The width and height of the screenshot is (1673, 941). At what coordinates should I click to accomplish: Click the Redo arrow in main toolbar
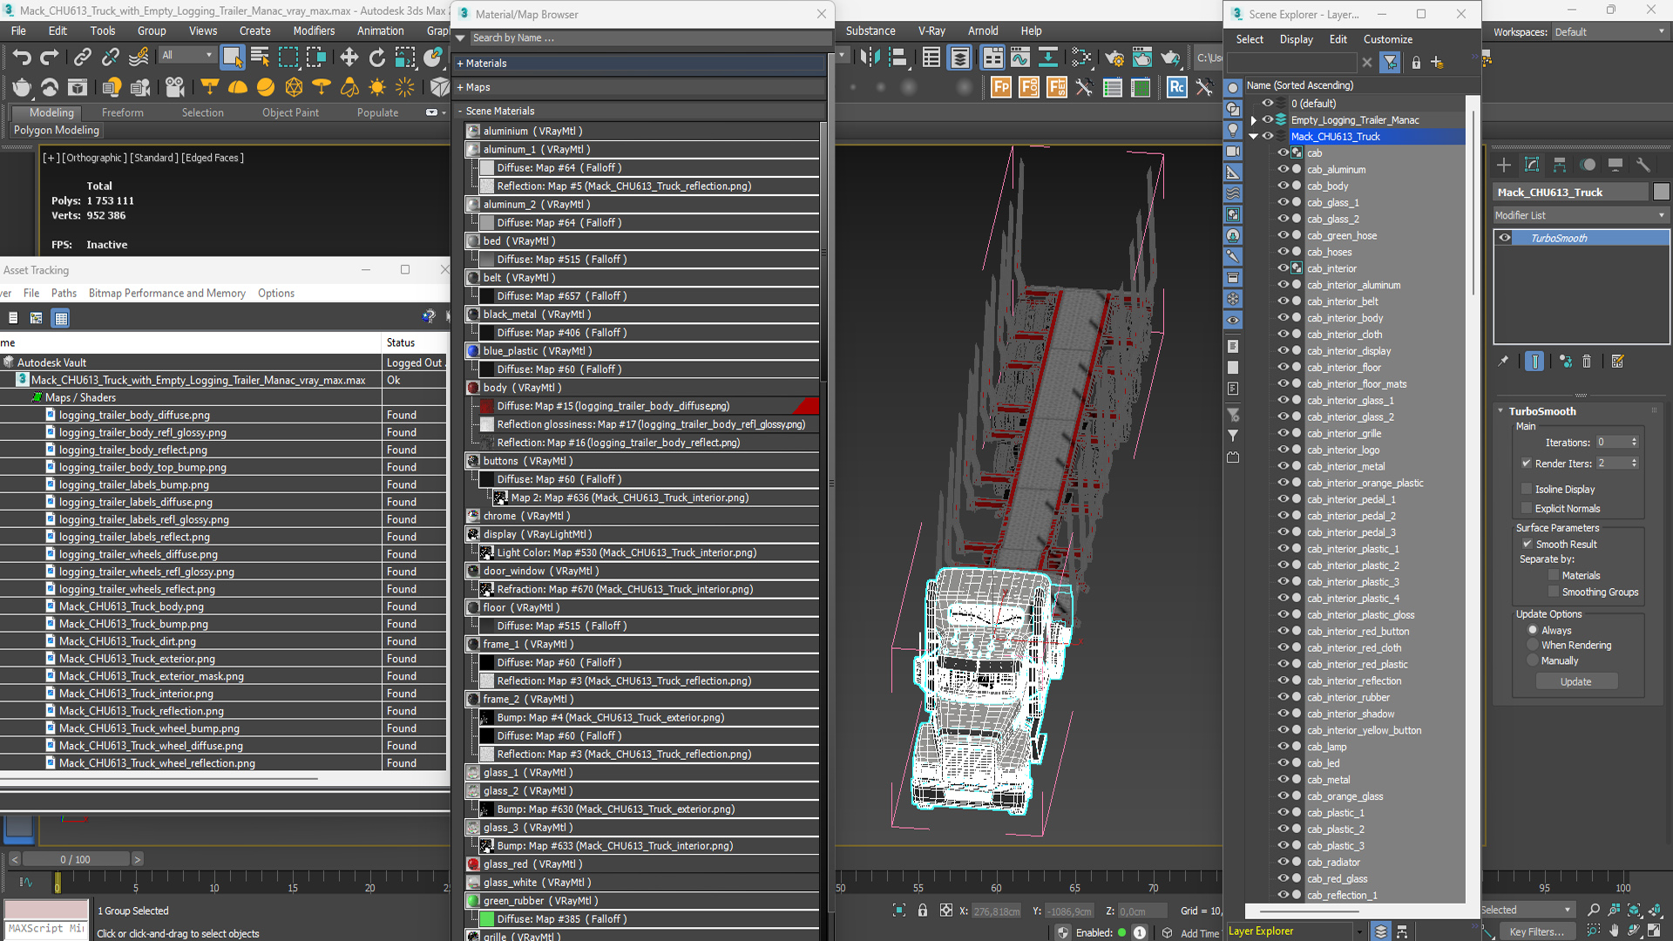tap(50, 58)
